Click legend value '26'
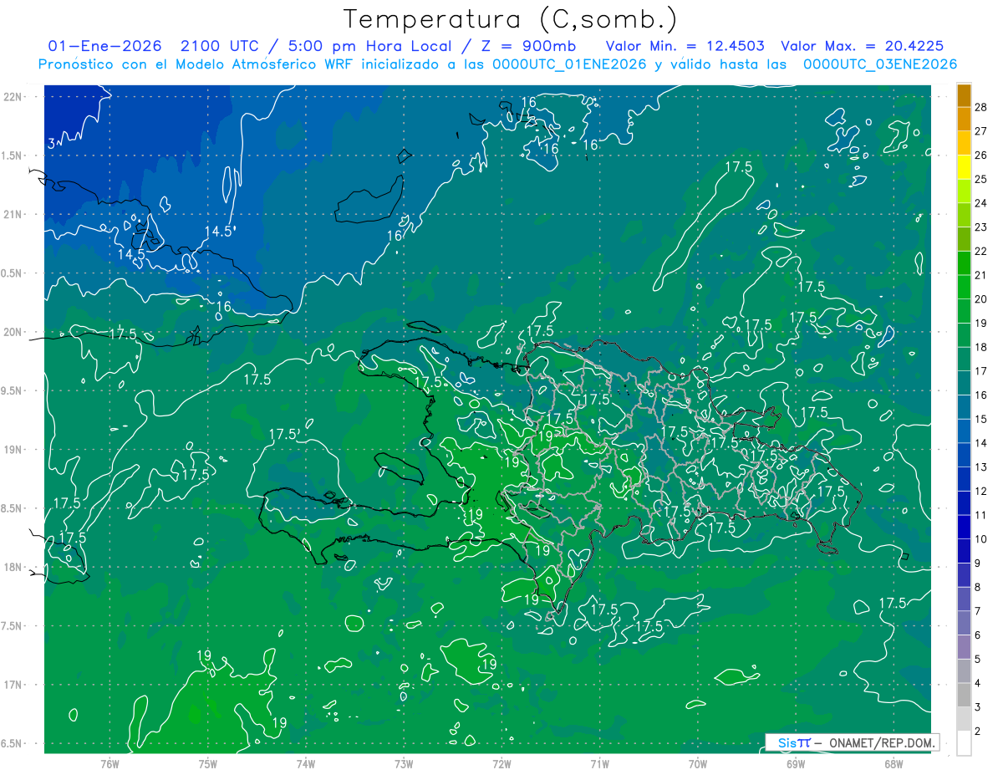The height and width of the screenshot is (775, 1003). pyautogui.click(x=981, y=156)
